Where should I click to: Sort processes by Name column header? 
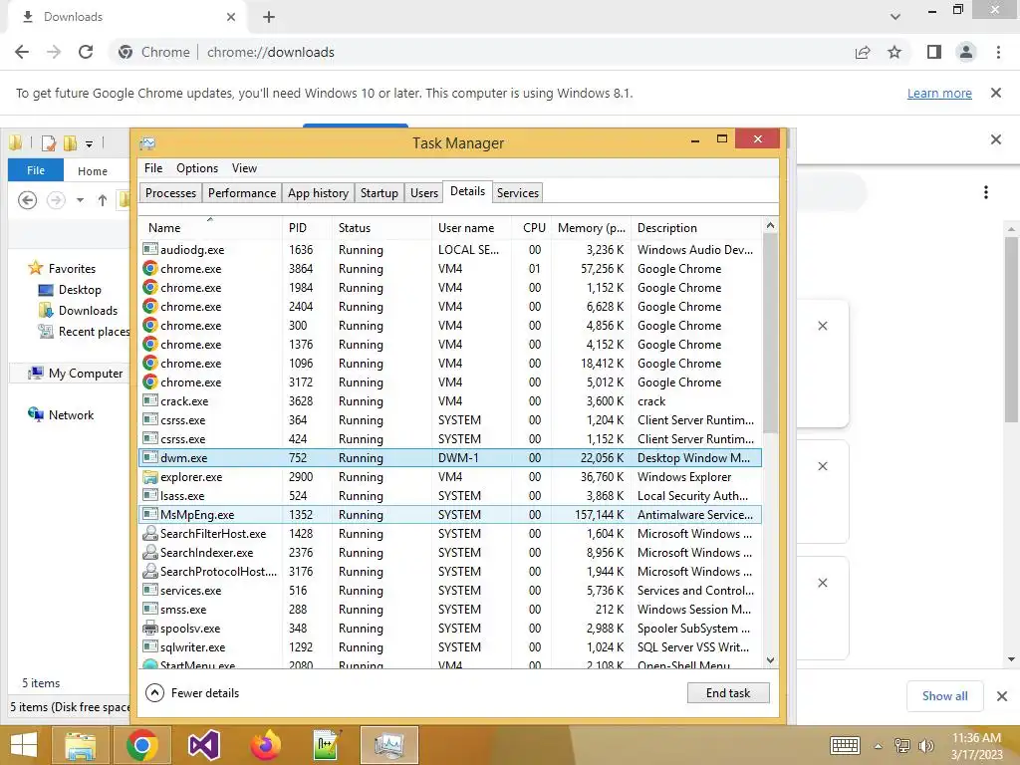pos(211,228)
